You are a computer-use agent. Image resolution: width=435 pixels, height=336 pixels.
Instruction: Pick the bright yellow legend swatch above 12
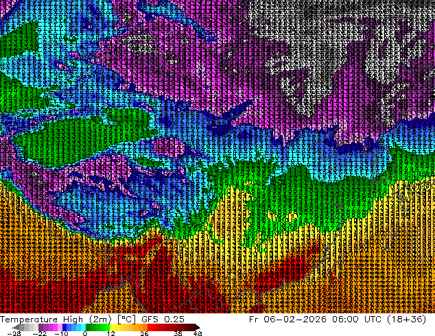click(112, 327)
